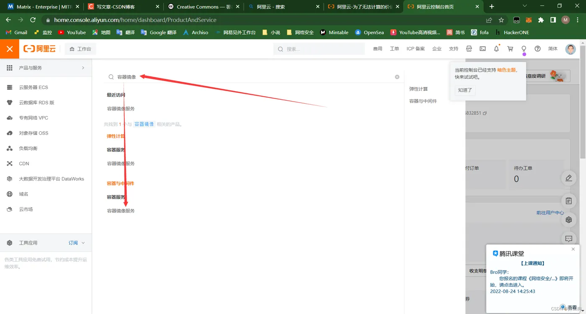586x314 pixels.
Task: Open Chrome extensions puzzle icon
Action: point(541,20)
